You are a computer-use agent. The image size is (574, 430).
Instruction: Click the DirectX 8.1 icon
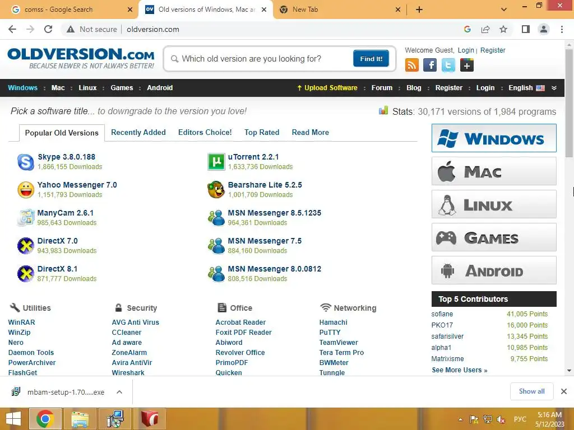click(26, 274)
